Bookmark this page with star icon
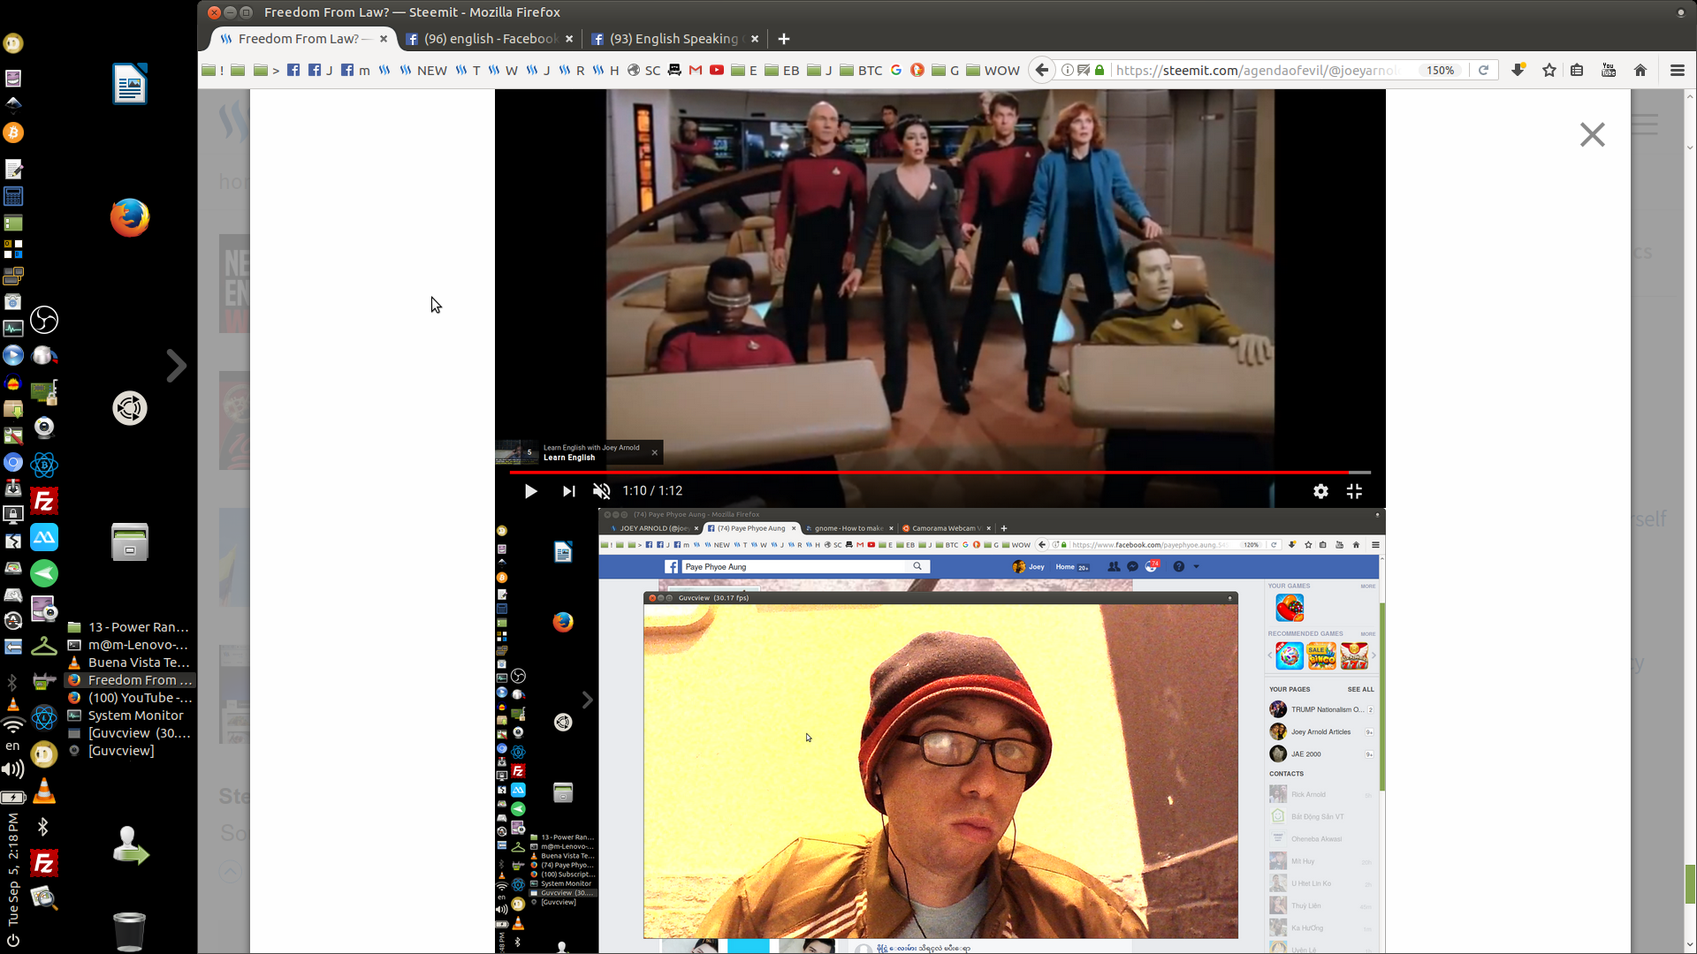 (1549, 70)
